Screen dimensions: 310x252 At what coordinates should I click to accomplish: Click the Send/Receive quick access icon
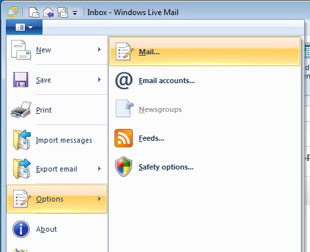coord(63,12)
